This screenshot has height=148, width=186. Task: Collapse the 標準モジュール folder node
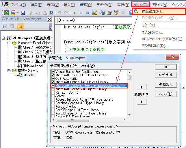pos(9,71)
